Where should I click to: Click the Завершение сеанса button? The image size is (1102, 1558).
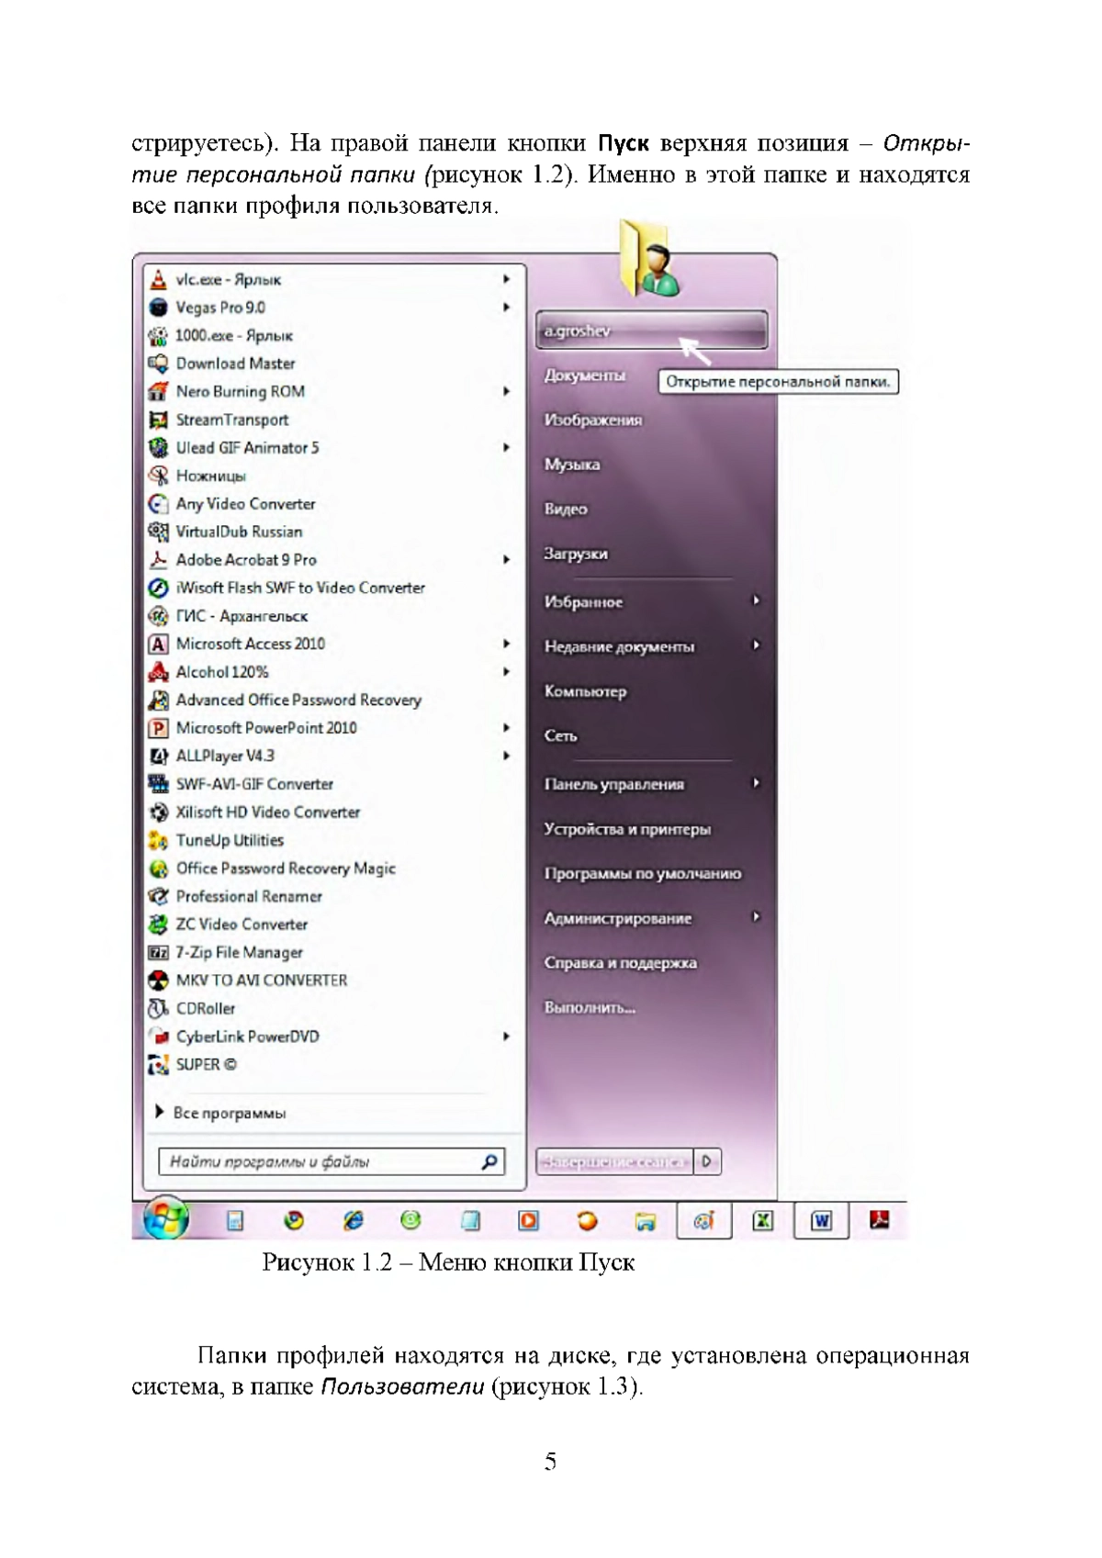[614, 1162]
